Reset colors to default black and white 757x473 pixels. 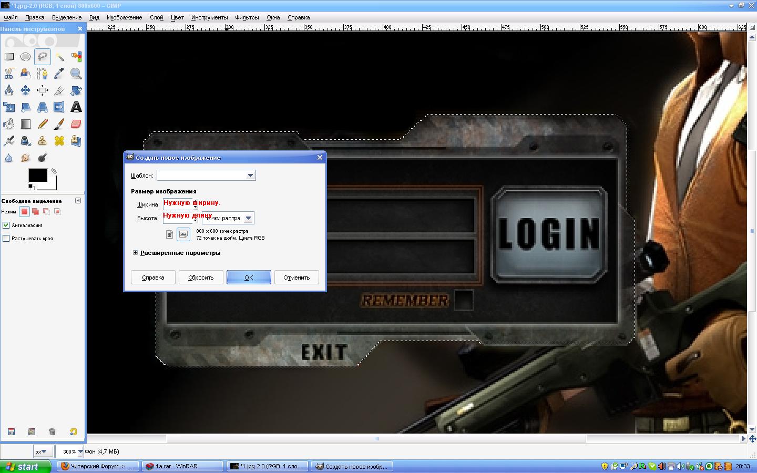[31, 187]
